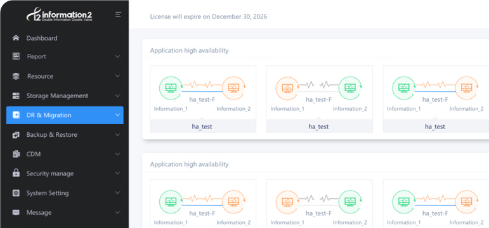Click the license expiry notice text

pyautogui.click(x=208, y=16)
